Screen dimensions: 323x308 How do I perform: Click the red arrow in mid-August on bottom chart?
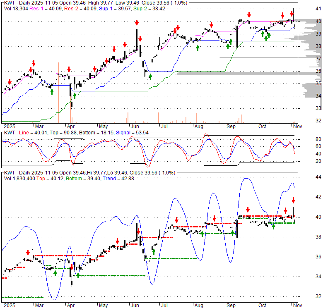point(214,218)
